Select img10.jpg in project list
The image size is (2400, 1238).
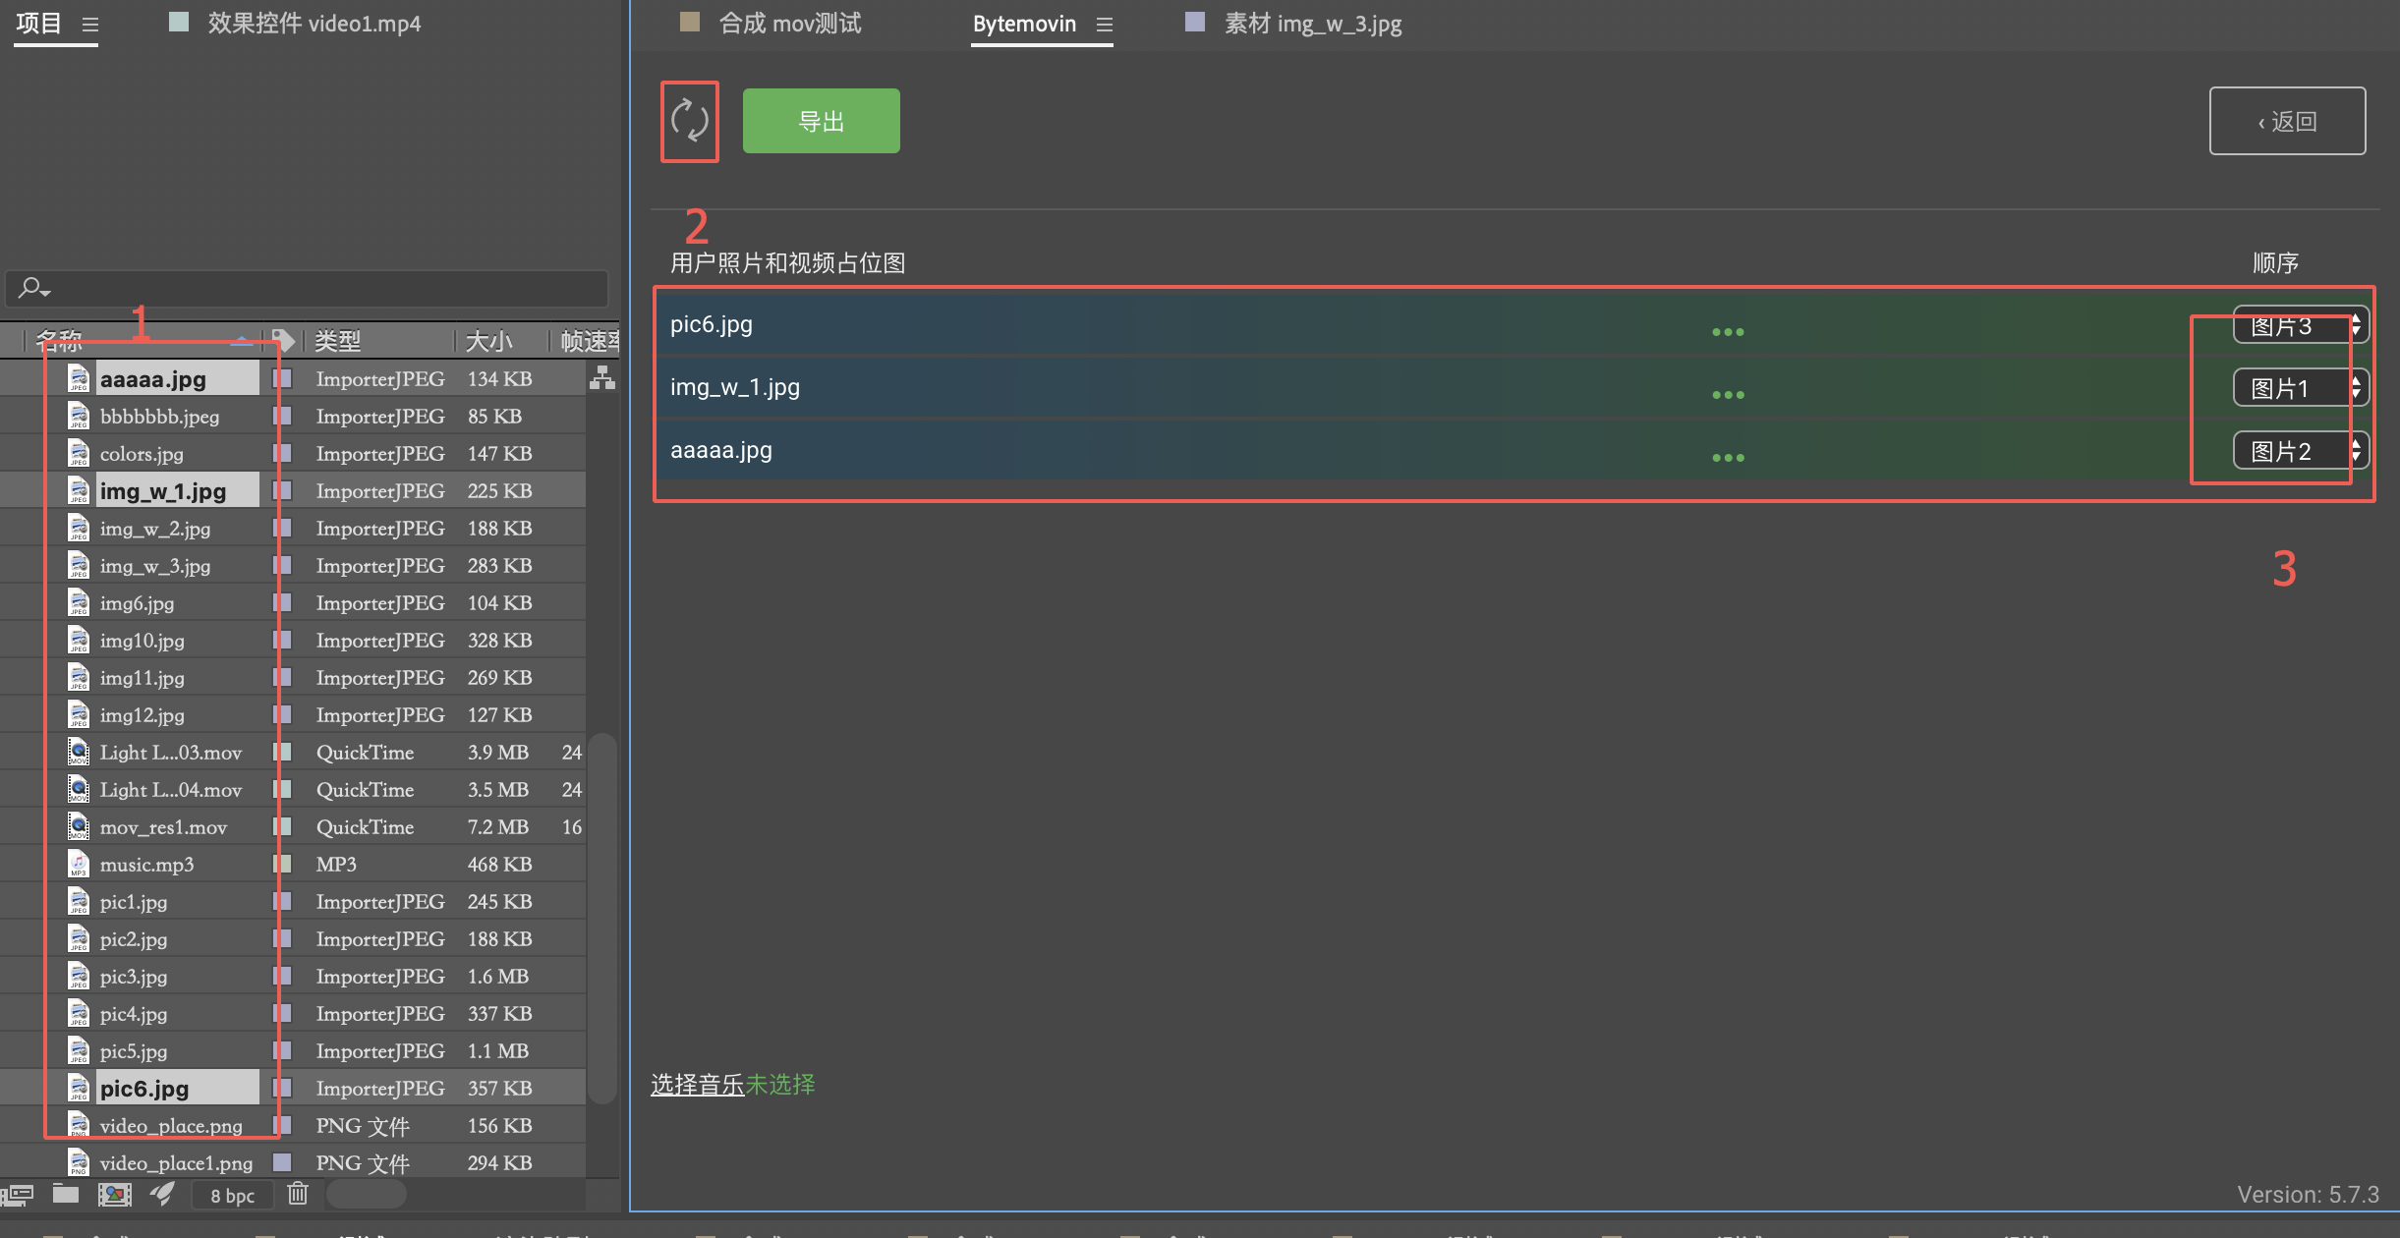(142, 640)
